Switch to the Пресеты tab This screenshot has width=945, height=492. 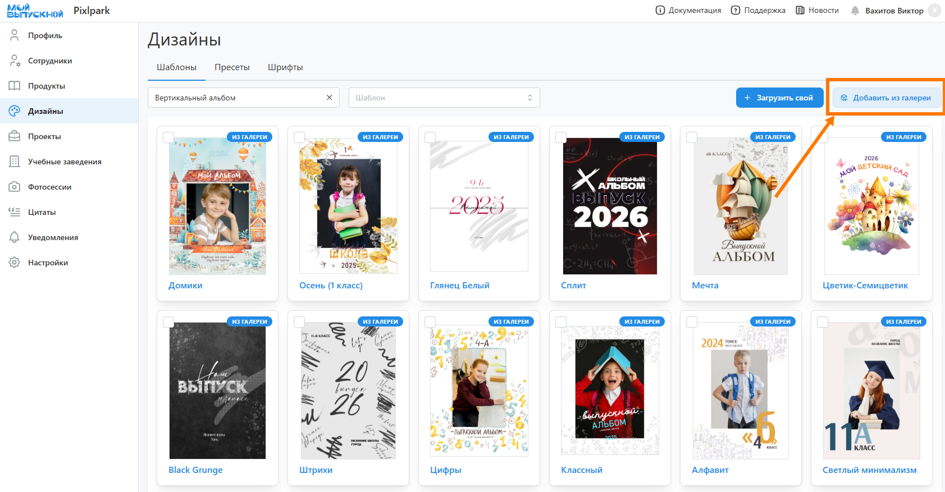pos(232,67)
